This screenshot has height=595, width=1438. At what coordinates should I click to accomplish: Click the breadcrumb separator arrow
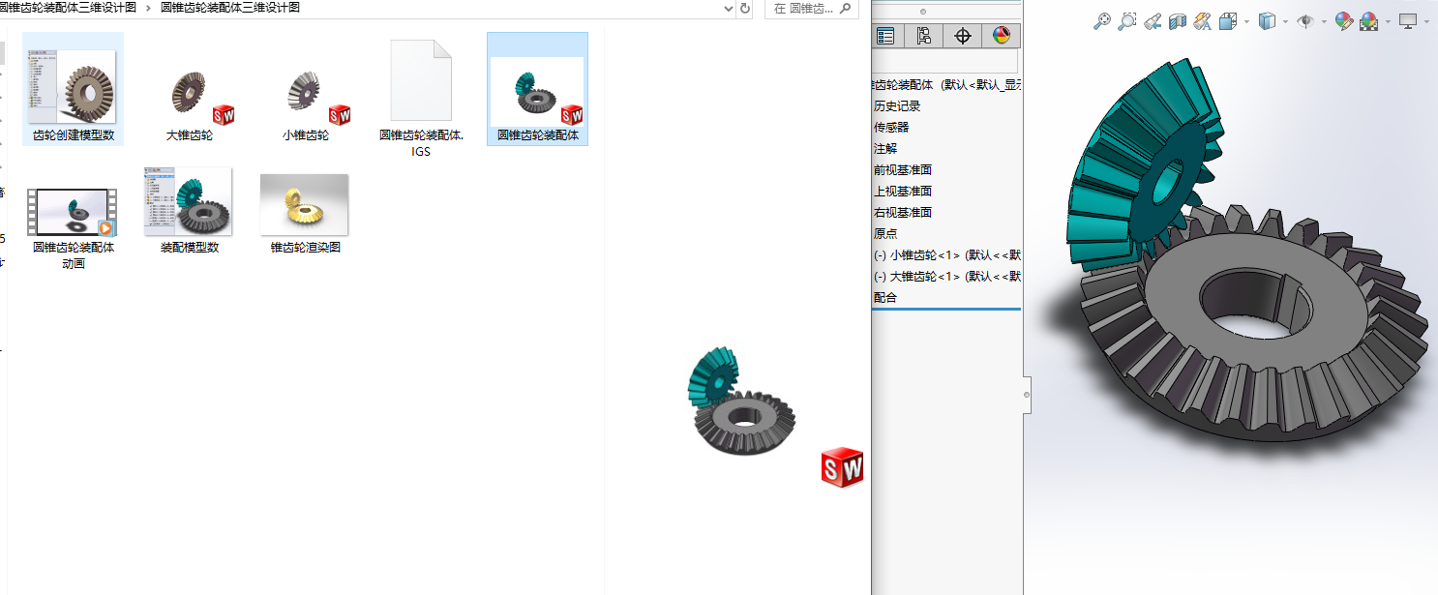(148, 8)
